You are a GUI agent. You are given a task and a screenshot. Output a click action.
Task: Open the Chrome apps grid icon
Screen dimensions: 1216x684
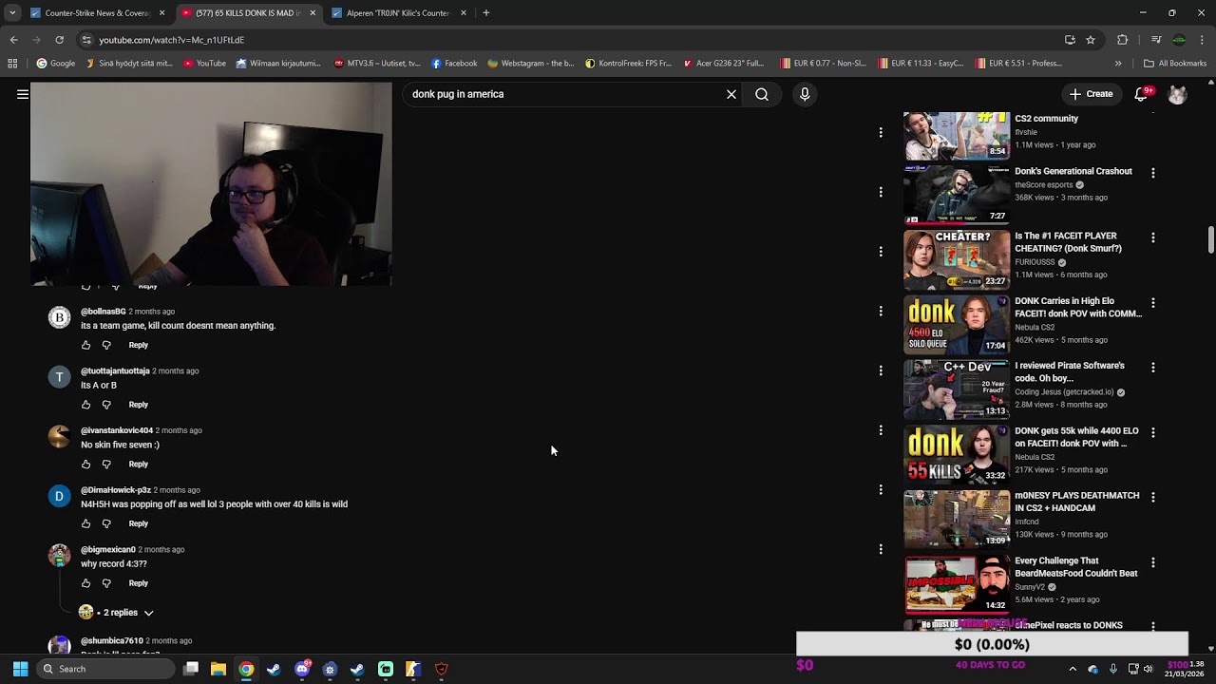(12, 64)
